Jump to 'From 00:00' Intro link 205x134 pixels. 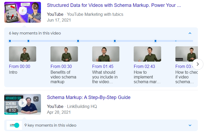(20, 67)
